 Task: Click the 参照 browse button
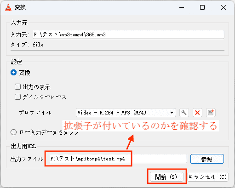[x=207, y=159]
